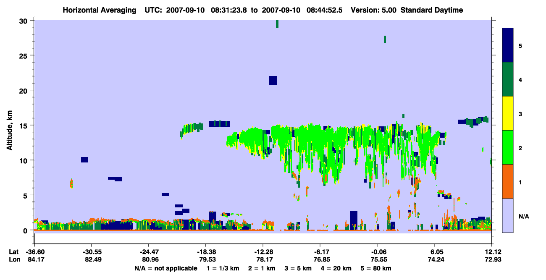Click the bright green colorbar segment labeled 2
This screenshot has height=280, width=546.
coord(508,147)
